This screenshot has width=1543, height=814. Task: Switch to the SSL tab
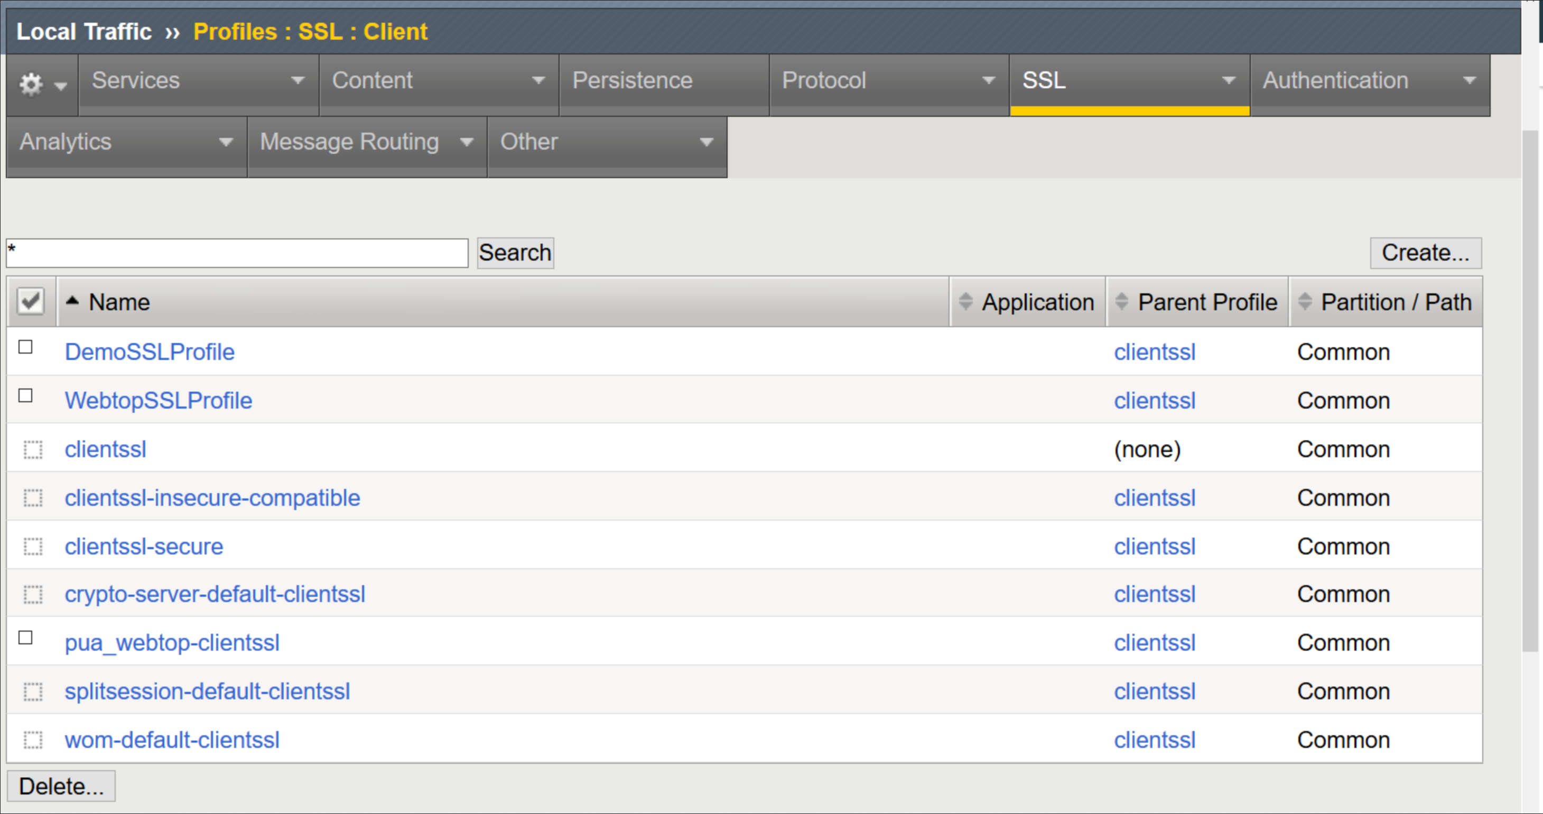pos(1129,80)
